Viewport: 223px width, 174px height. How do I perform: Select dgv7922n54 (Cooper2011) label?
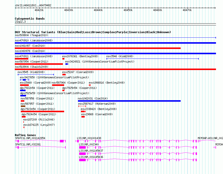tap(37, 88)
